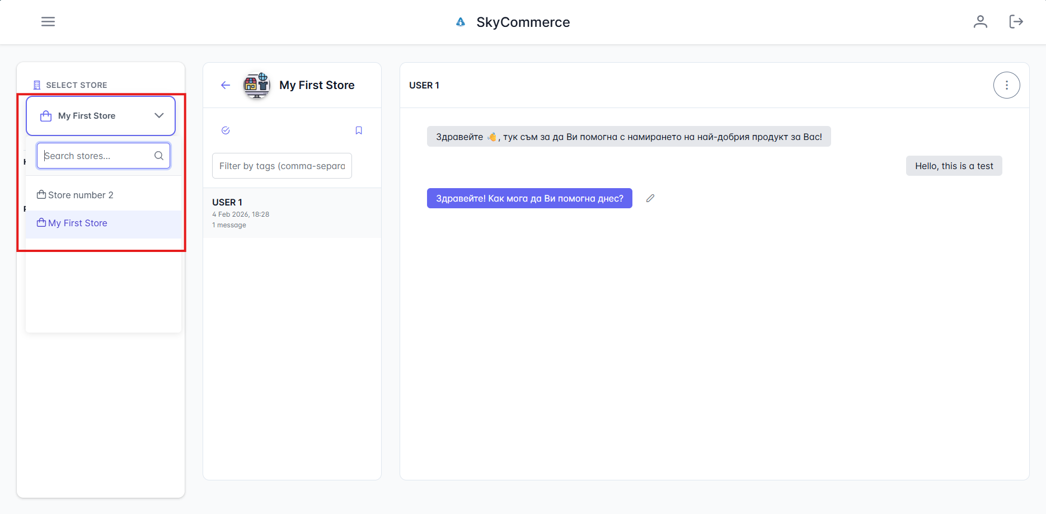Screen dimensions: 1046x514
Task: Click the Filter by tags input
Action: [282, 166]
